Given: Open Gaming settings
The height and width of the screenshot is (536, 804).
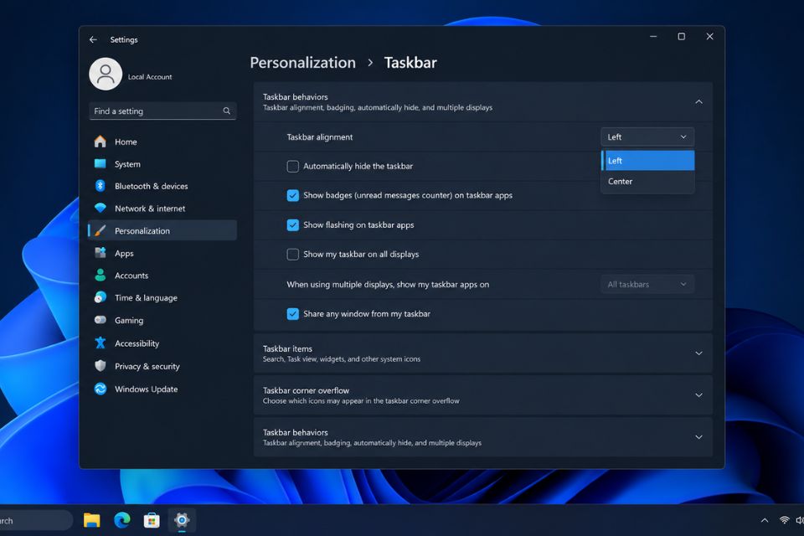Looking at the screenshot, I should (x=162, y=320).
